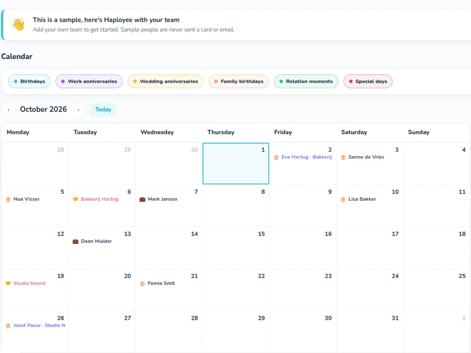
Task: Open the Studio Noord relation event
Action: [25, 284]
